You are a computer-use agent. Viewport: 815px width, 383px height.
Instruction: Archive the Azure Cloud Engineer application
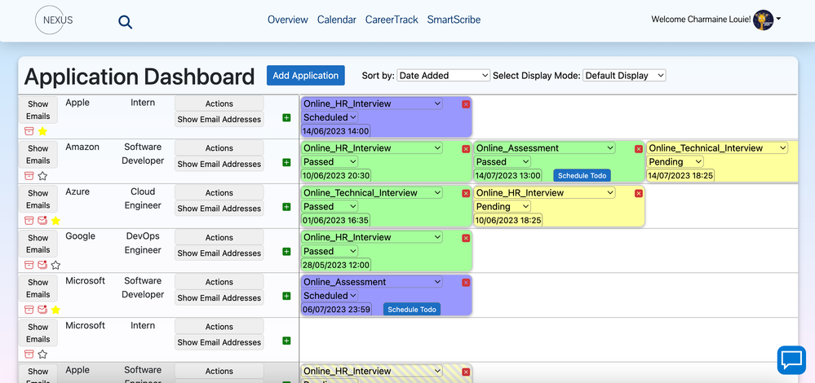(29, 221)
